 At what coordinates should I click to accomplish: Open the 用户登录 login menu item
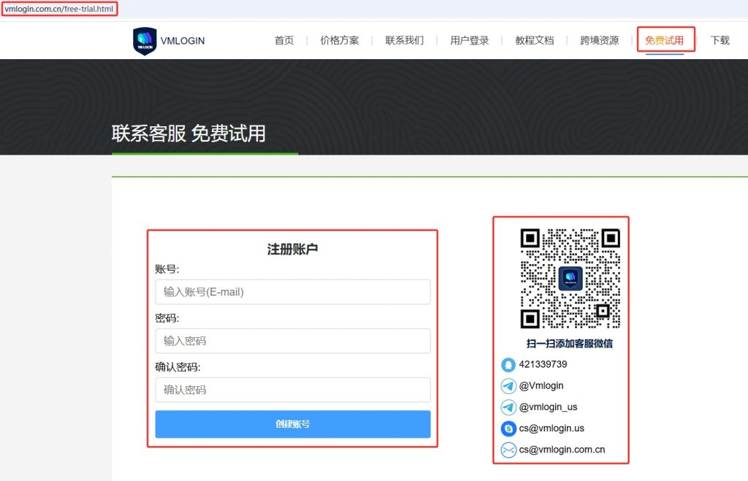coord(470,41)
